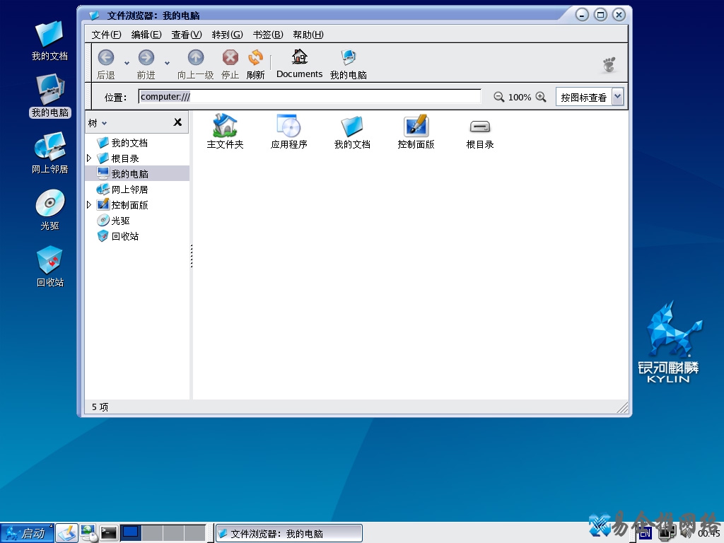This screenshot has height=543, width=724.
Task: Open the 应用程序 icon in file pane
Action: pos(288,127)
